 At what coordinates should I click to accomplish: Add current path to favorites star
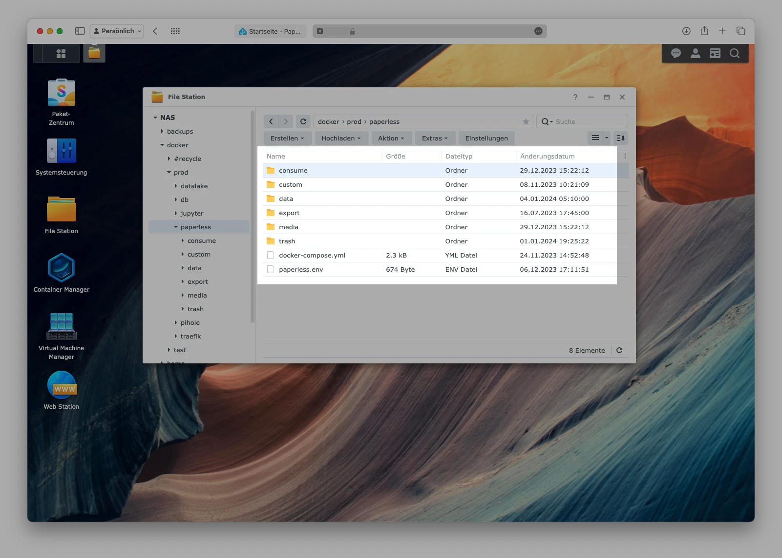tap(526, 121)
